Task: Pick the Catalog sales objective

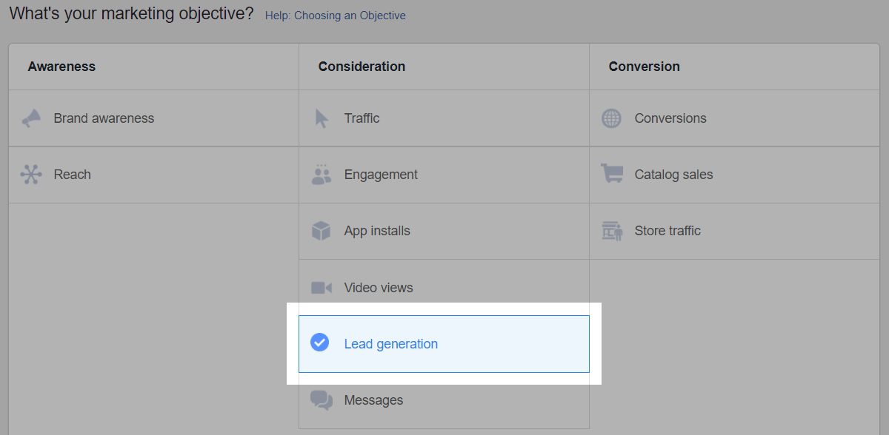Action: click(x=673, y=175)
